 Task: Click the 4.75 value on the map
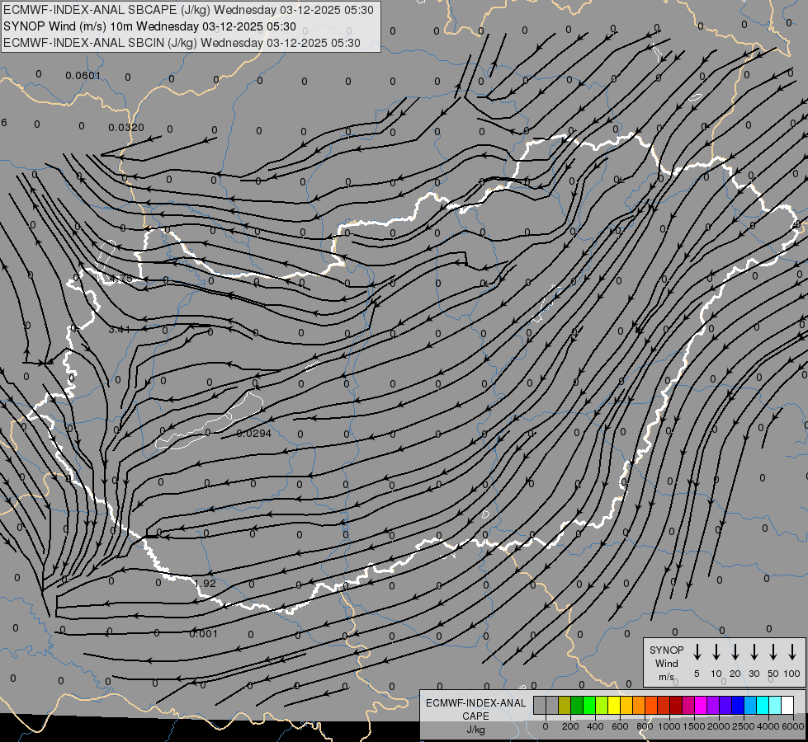coord(121,279)
